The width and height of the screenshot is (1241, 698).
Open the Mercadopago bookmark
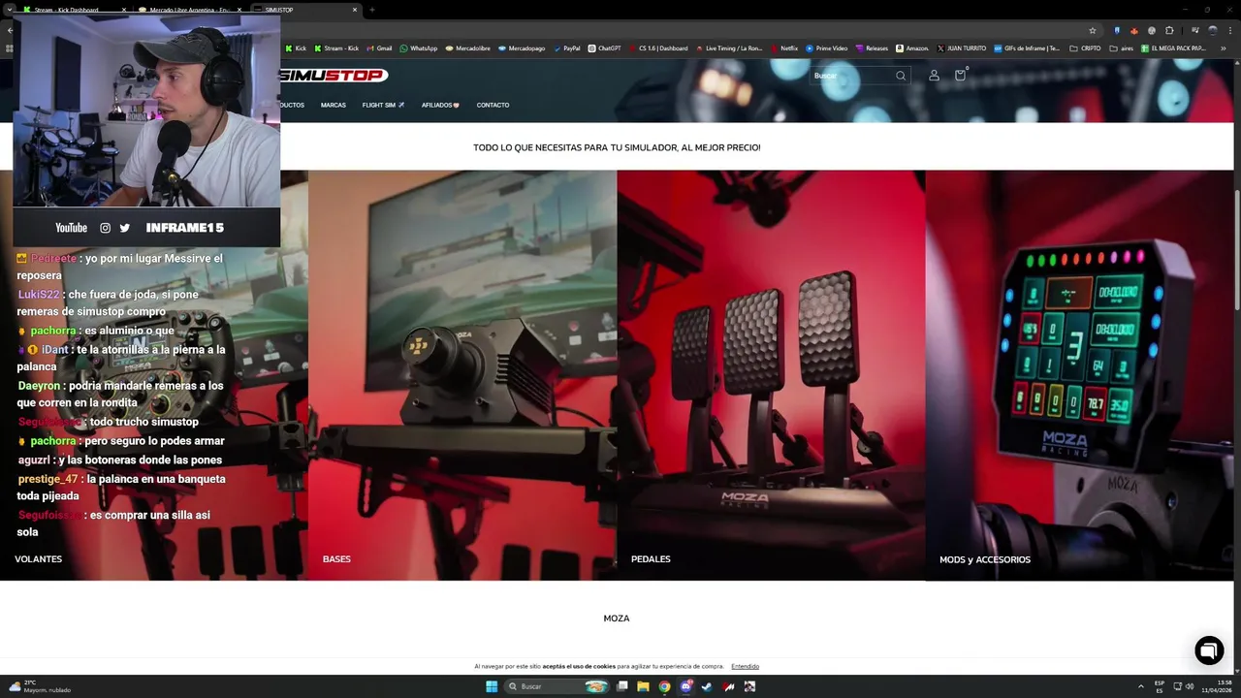click(x=522, y=48)
